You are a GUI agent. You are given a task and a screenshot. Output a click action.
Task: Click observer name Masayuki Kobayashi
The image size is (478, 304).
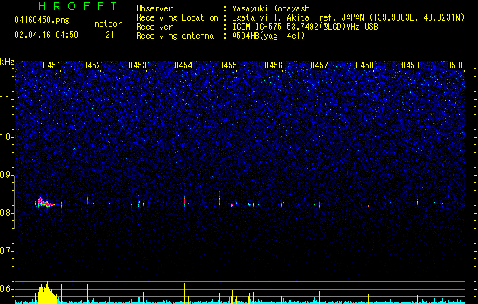click(x=273, y=8)
